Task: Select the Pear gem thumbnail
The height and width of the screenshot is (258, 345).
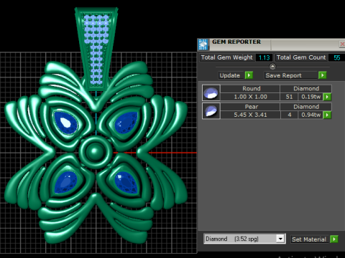Action: click(211, 111)
